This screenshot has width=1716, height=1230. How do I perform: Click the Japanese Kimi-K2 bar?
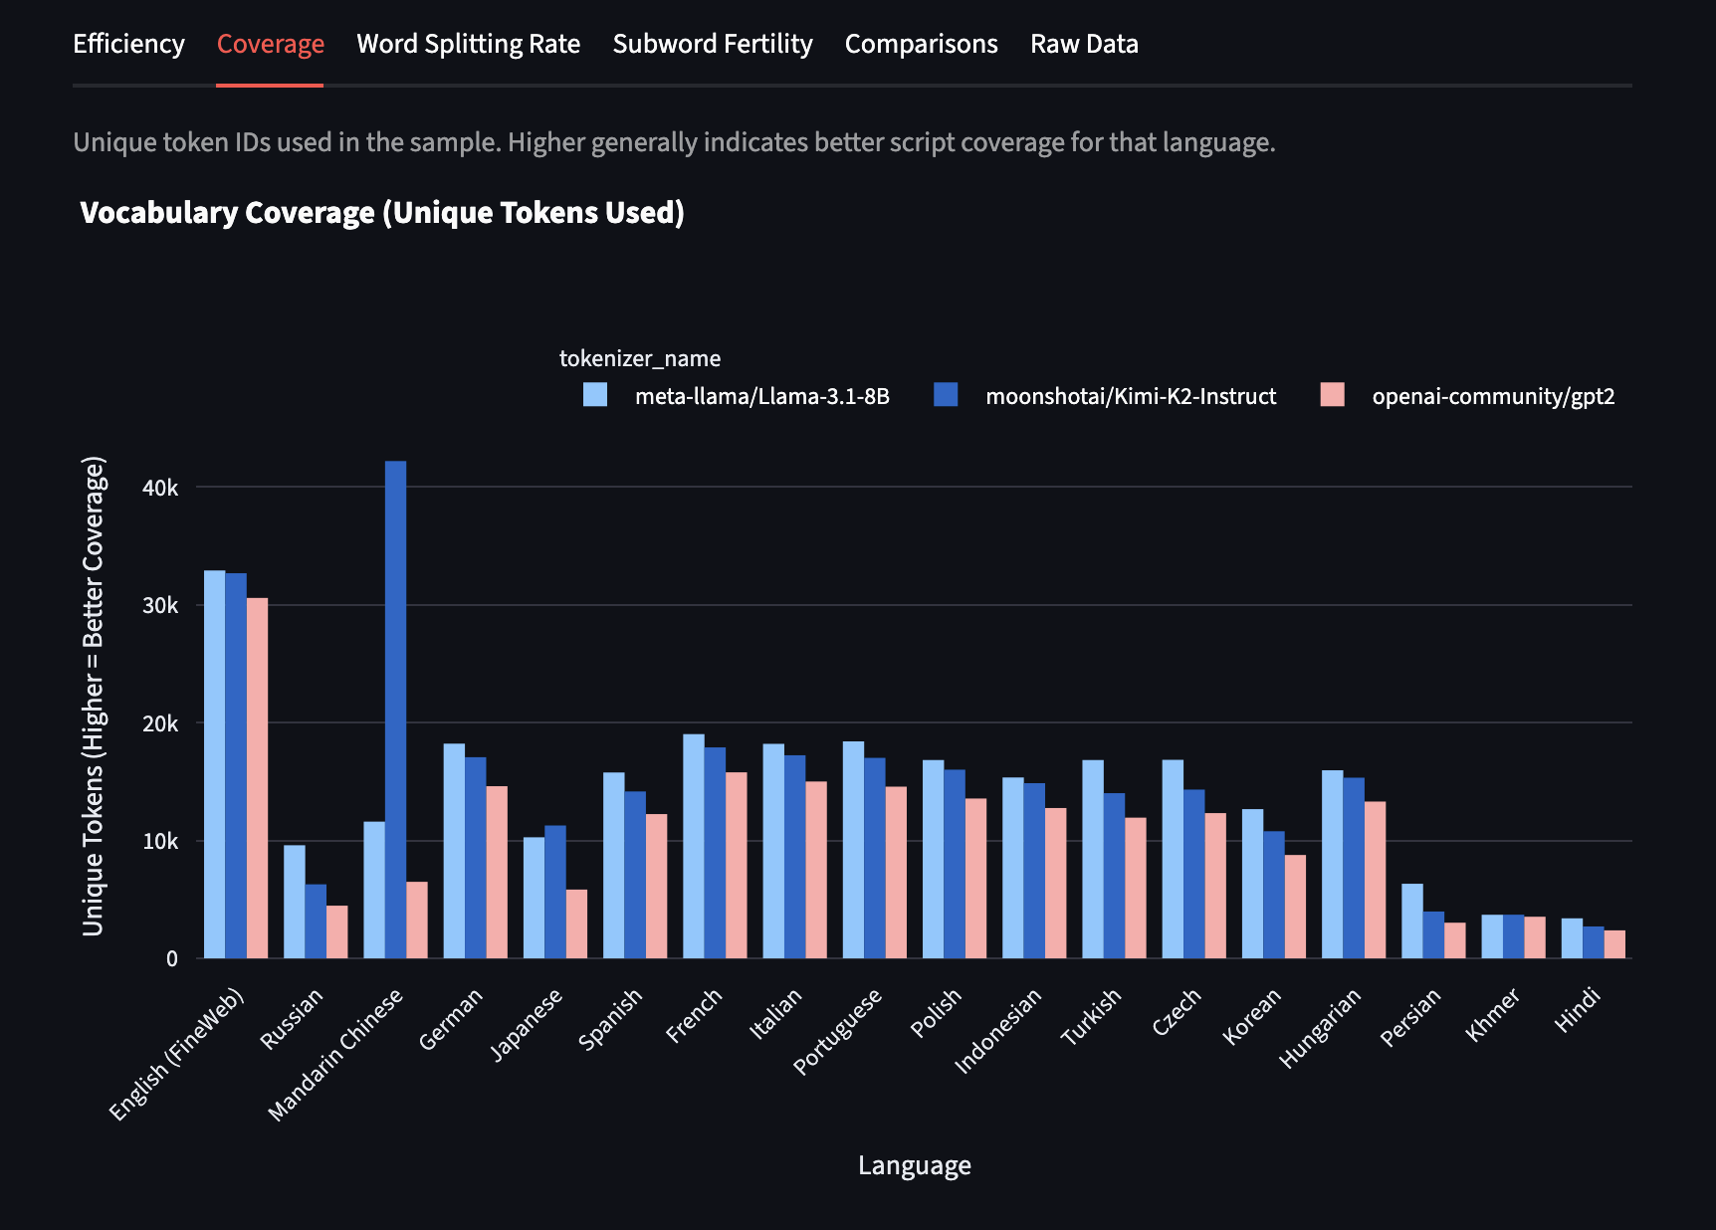[554, 892]
